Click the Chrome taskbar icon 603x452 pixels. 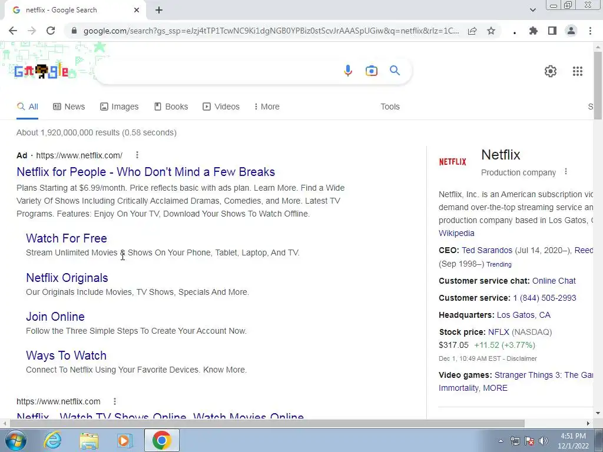[161, 440]
